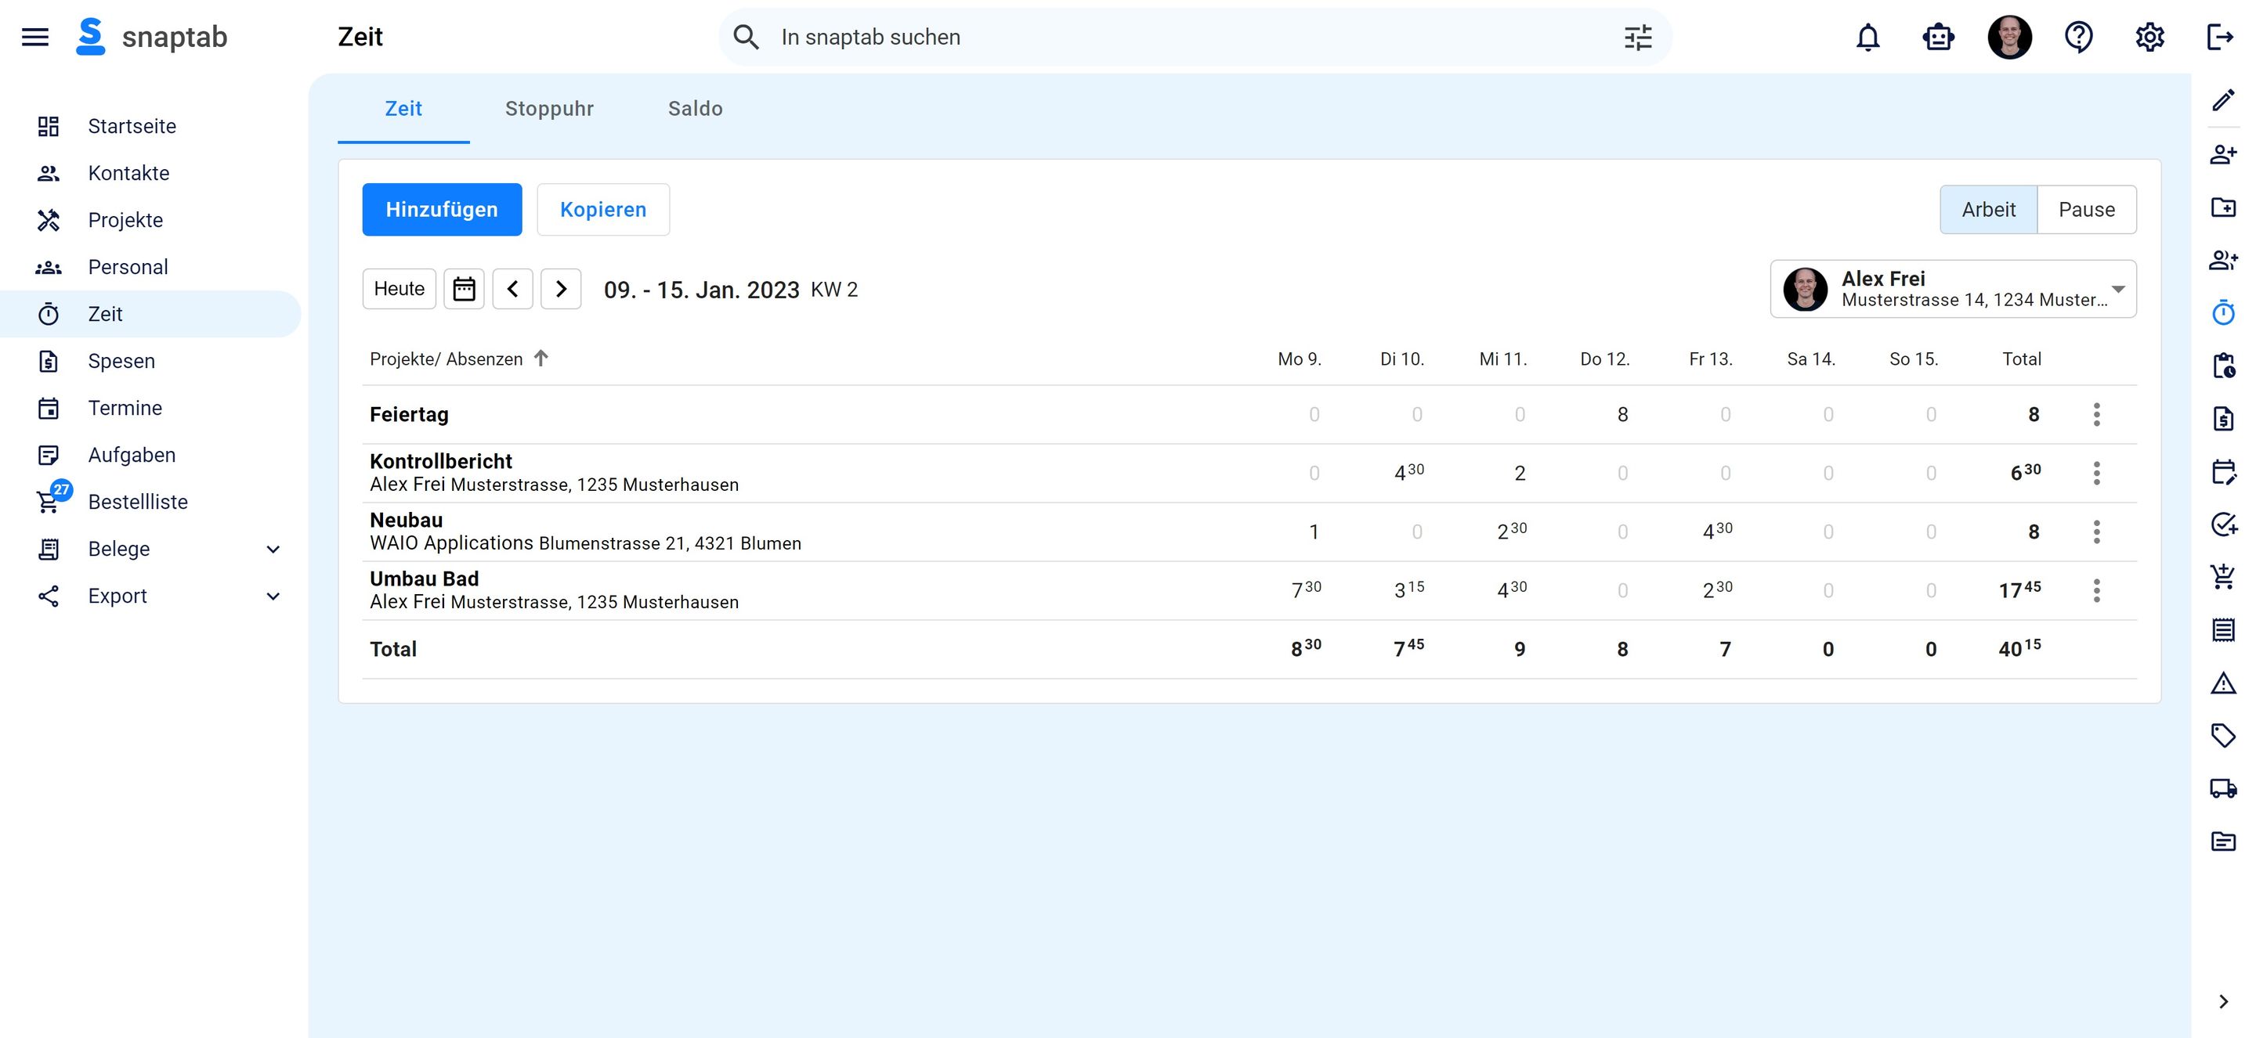The height and width of the screenshot is (1038, 2256).
Task: Go to next week
Action: (x=561, y=289)
